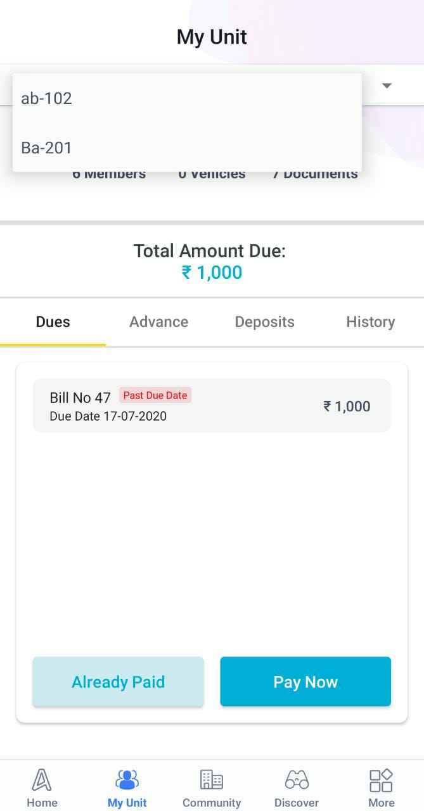The width and height of the screenshot is (424, 811).
Task: View the 7 Documents count
Action: tap(315, 174)
